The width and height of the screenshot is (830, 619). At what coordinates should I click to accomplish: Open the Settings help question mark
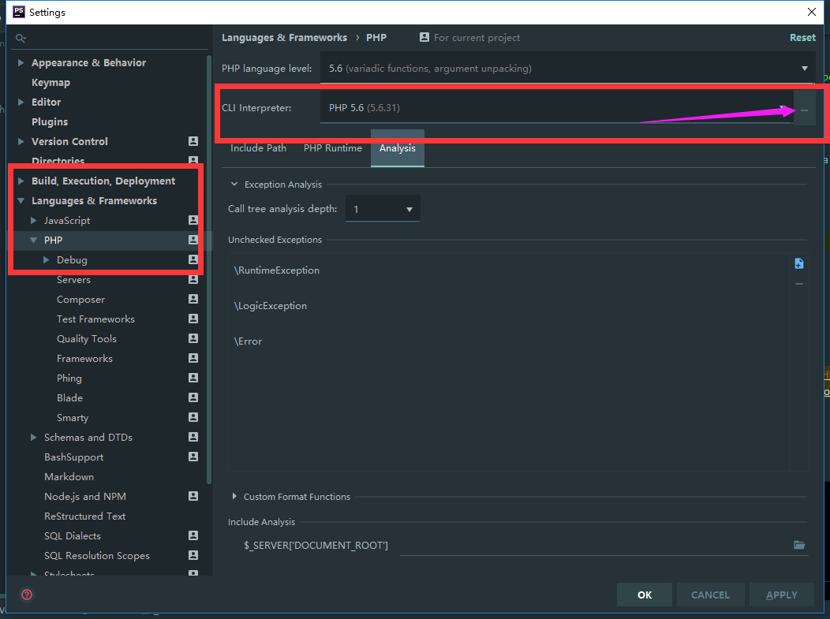tap(27, 595)
